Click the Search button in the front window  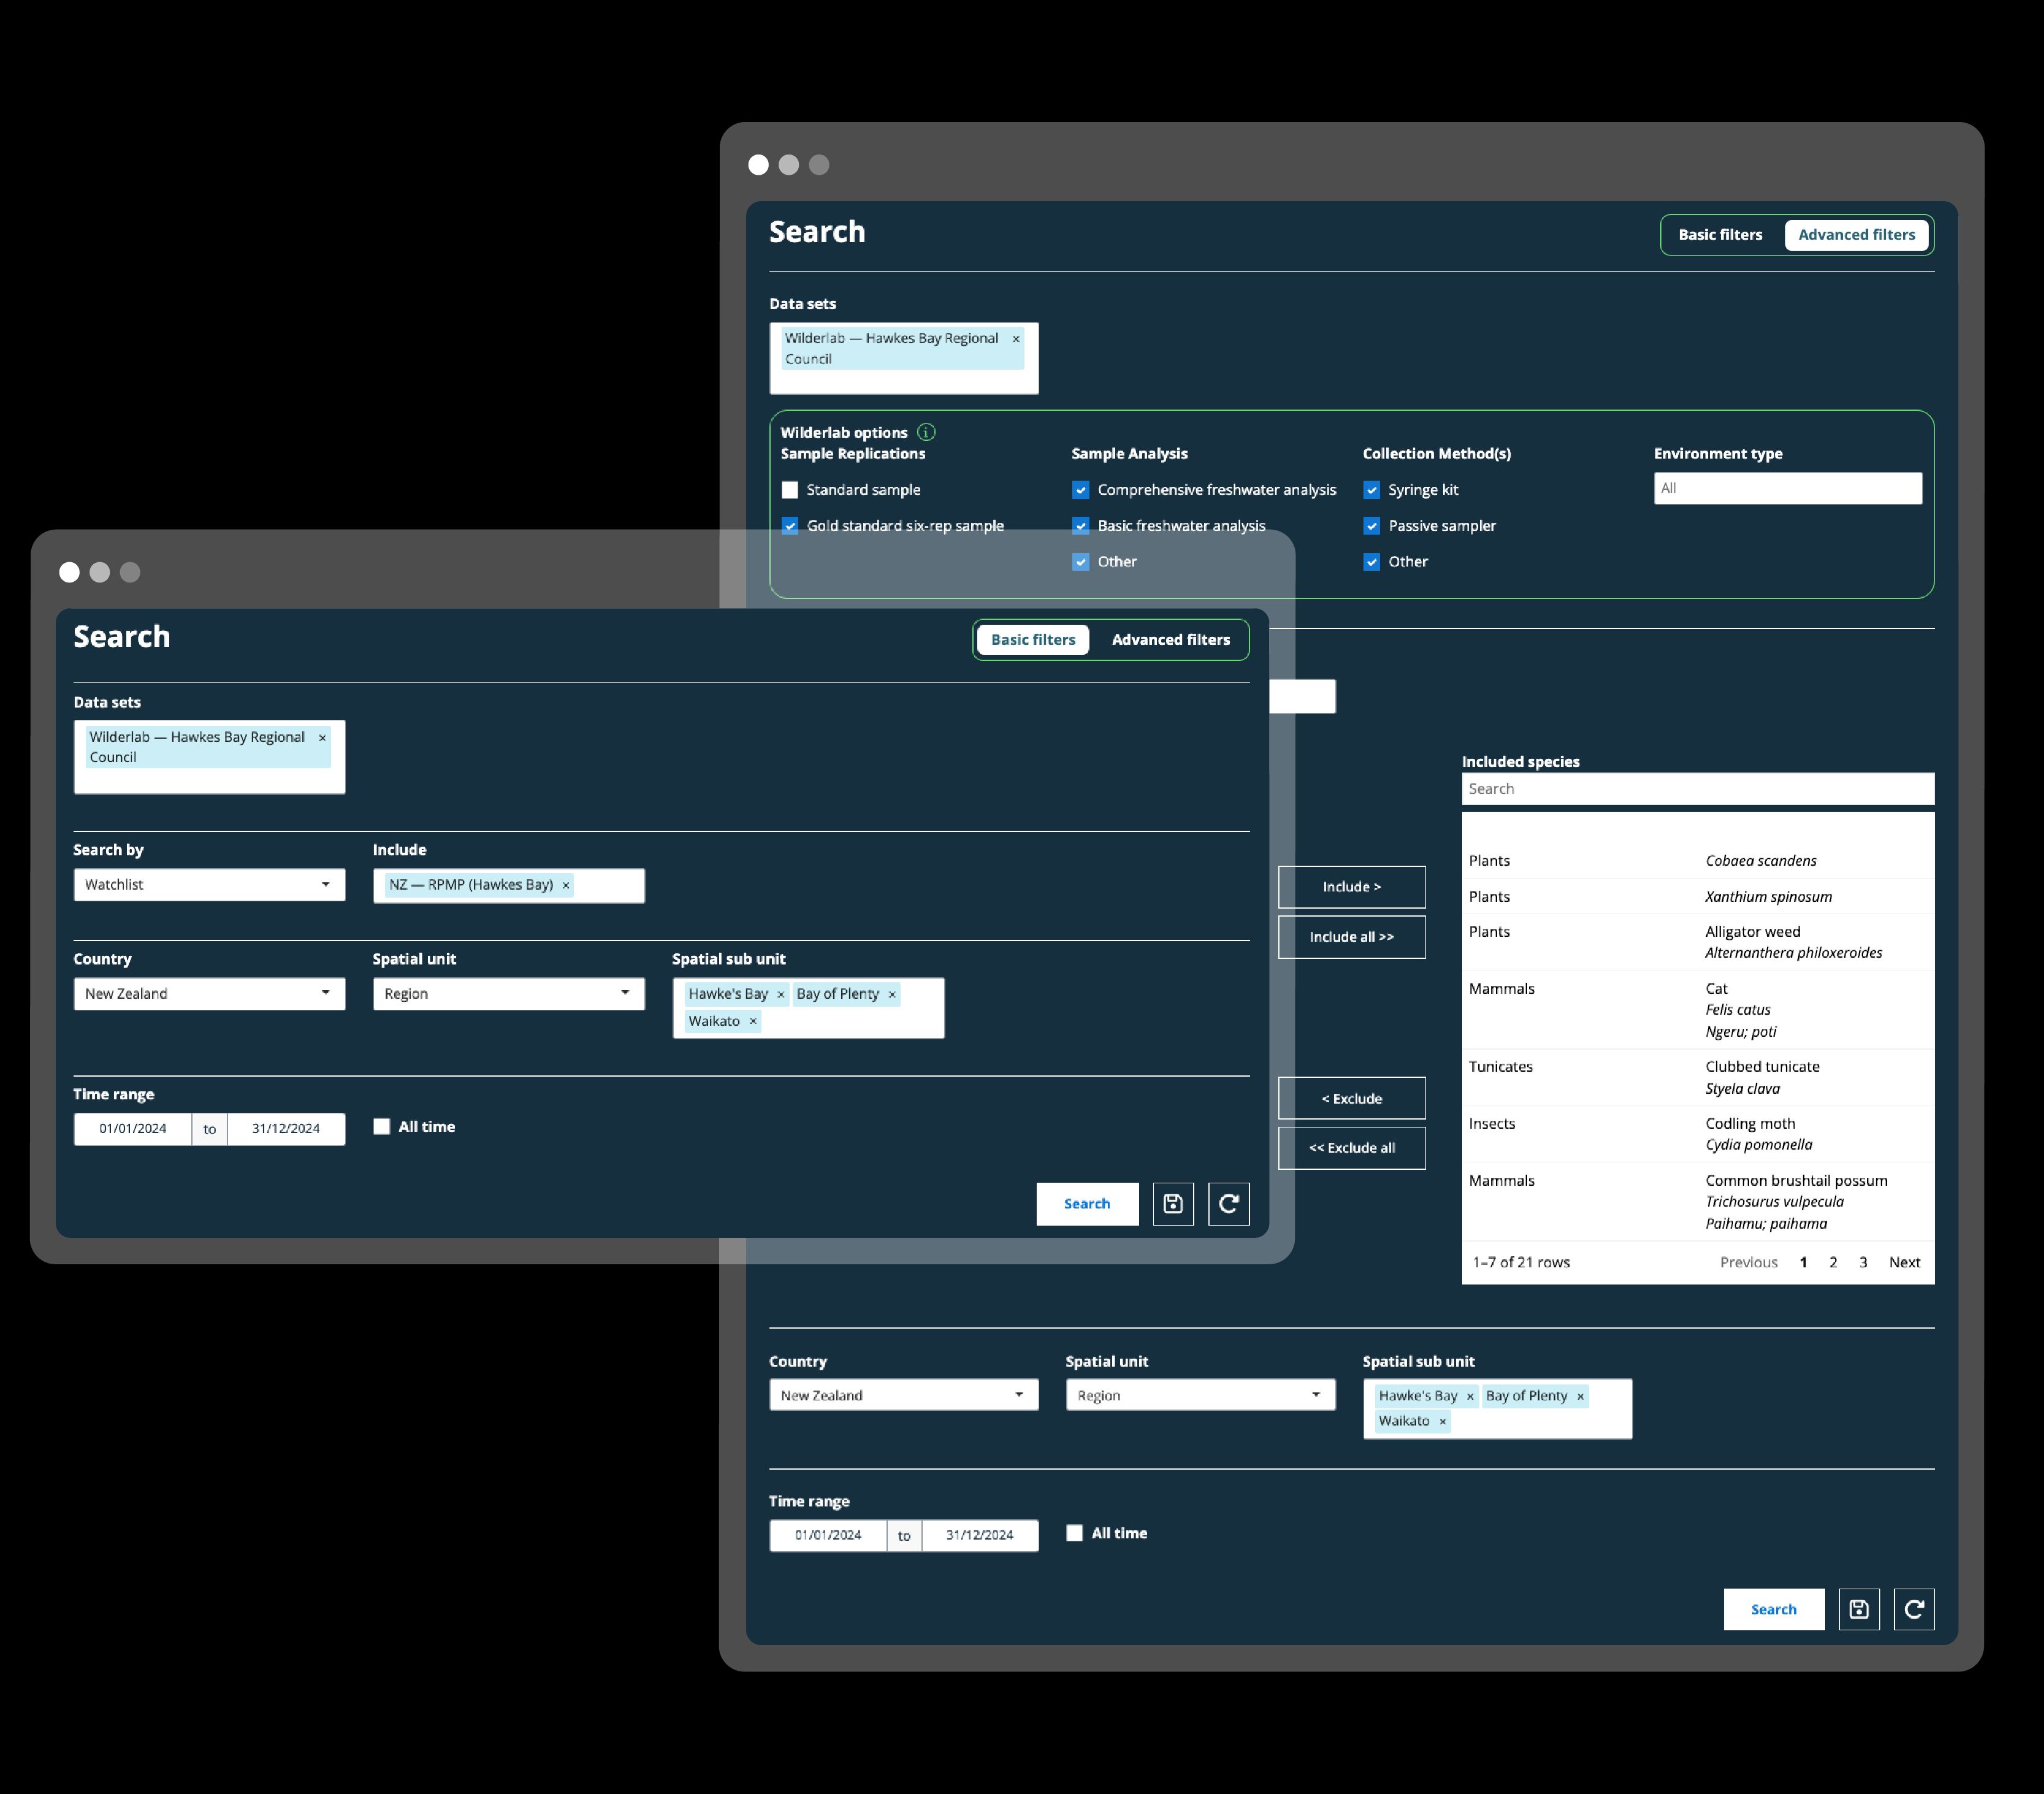point(1087,1203)
